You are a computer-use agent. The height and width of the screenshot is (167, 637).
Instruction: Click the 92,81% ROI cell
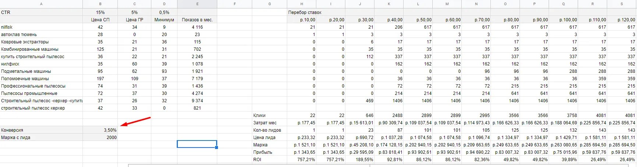pos(389,159)
